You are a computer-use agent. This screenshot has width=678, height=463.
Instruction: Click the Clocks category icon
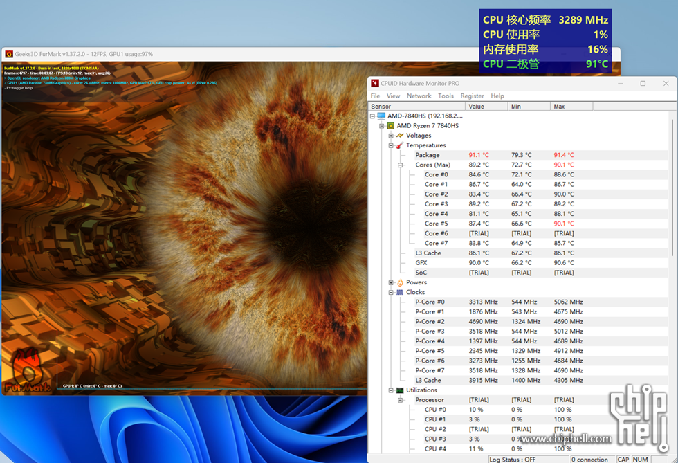(400, 292)
